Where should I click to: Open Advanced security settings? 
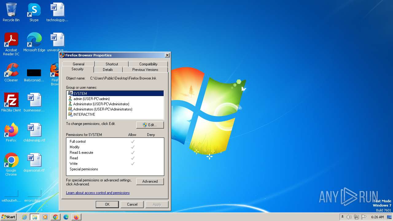pyautogui.click(x=150, y=181)
